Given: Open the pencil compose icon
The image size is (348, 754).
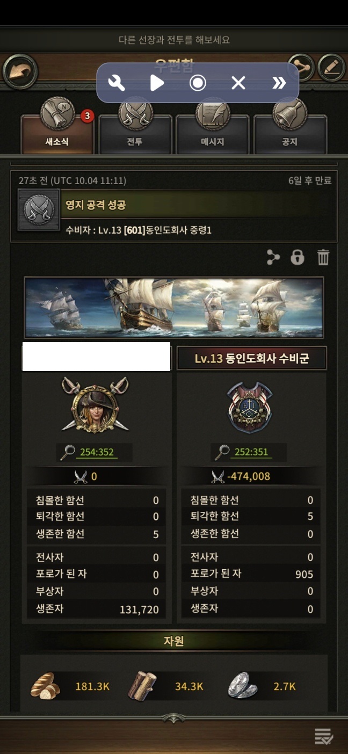Looking at the screenshot, I should click(331, 68).
